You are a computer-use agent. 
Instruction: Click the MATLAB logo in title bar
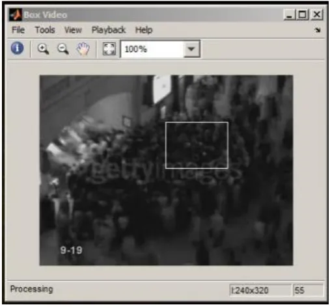[15, 14]
